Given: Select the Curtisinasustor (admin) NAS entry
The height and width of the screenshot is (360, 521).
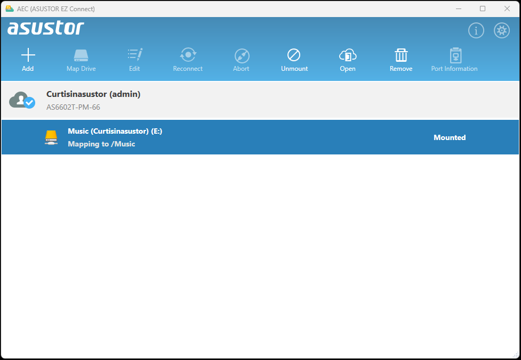Looking at the screenshot, I should coord(93,94).
